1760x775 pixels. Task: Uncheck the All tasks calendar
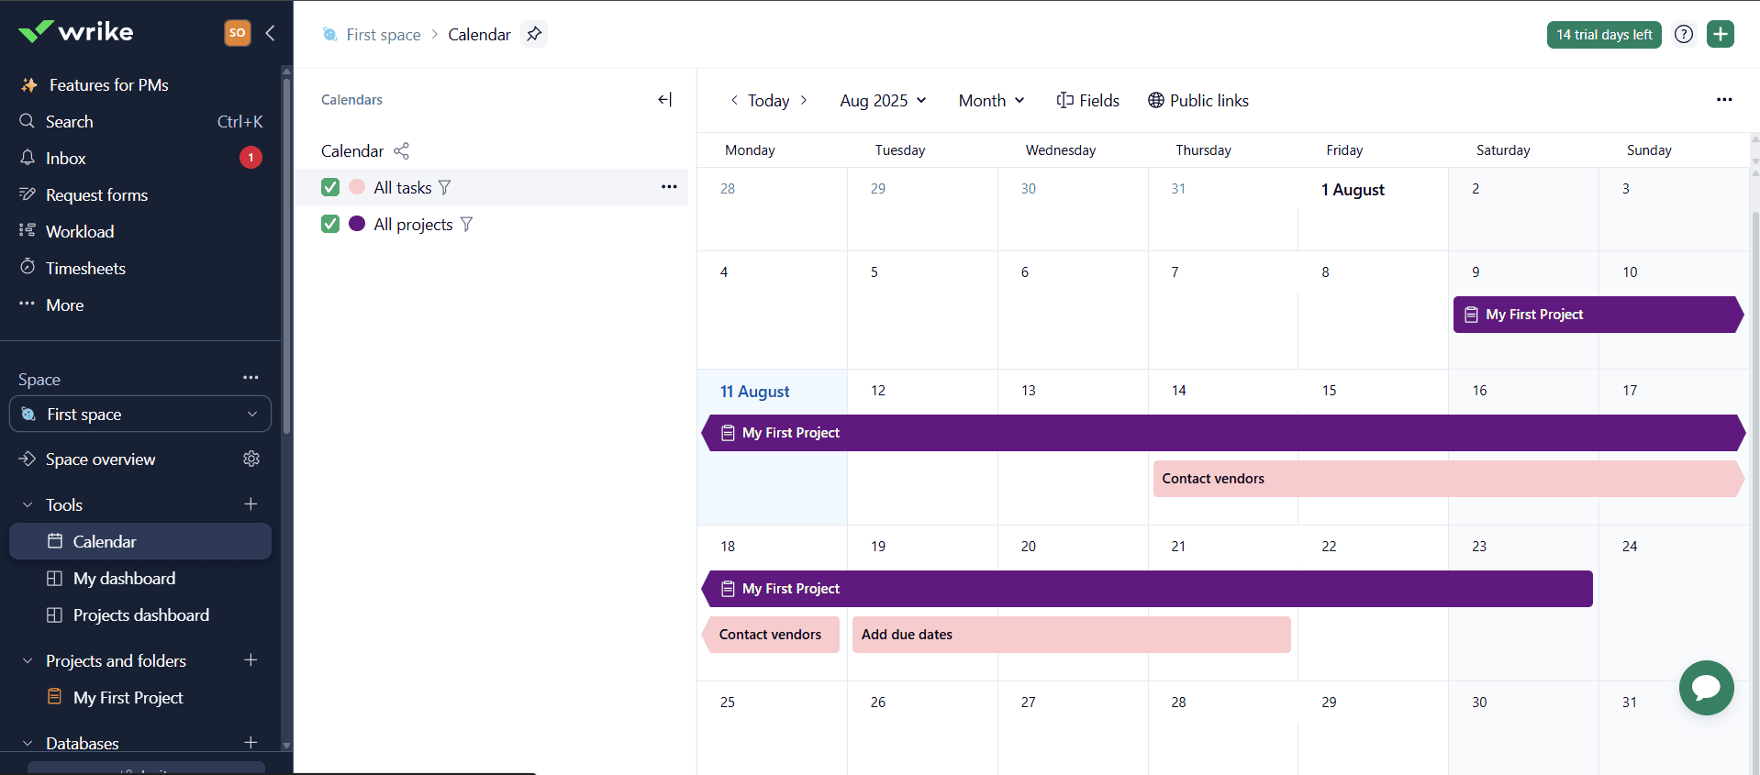pyautogui.click(x=330, y=187)
